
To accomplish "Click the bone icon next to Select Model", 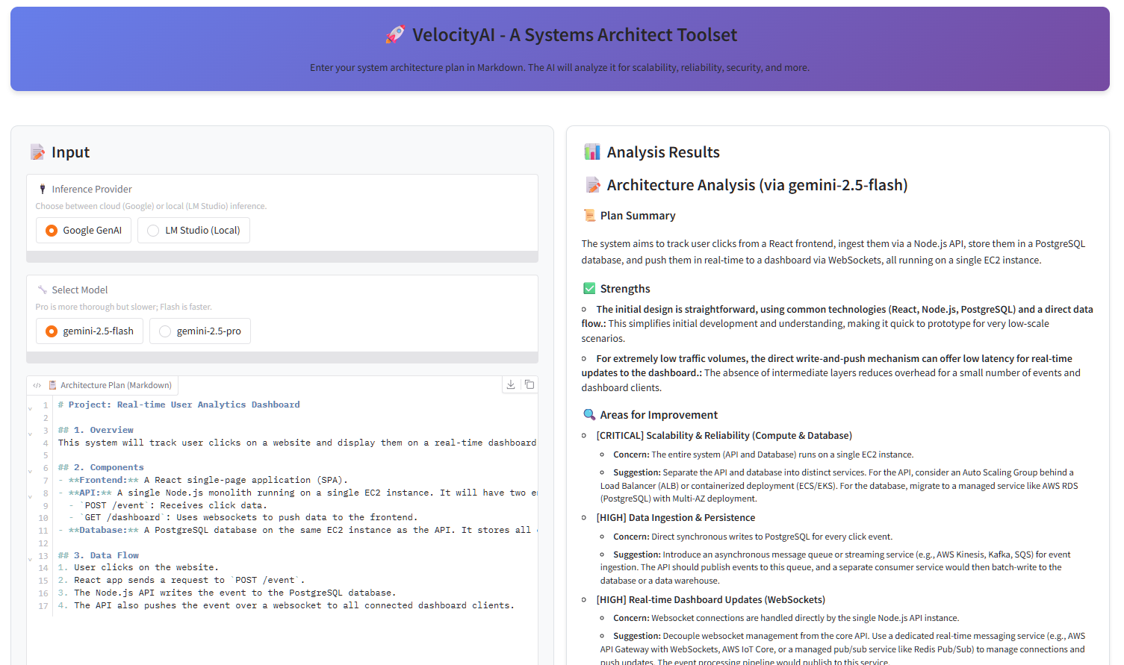I will click(43, 290).
